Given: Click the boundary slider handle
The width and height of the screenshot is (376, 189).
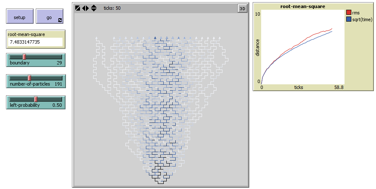Looking at the screenshot, I should click(24, 57).
